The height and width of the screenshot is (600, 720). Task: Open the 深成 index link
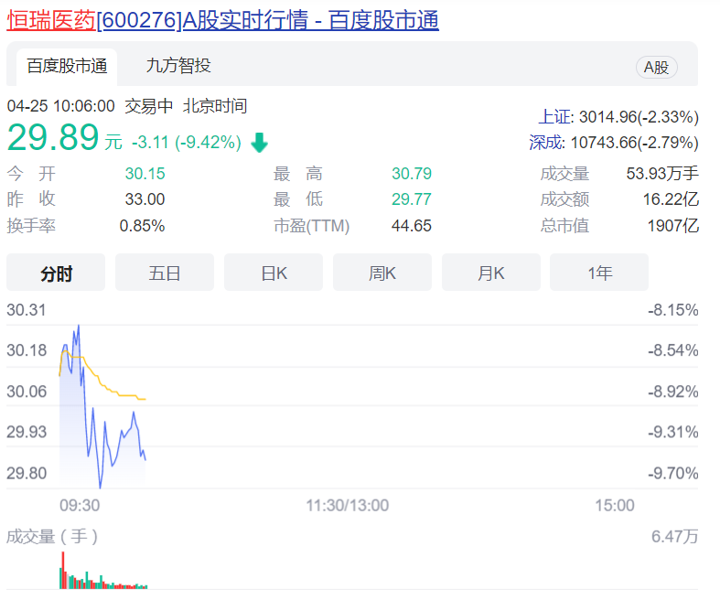(x=547, y=143)
